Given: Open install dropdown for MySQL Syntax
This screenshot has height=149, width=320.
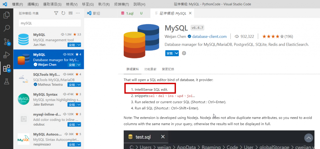Looking at the screenshot, I should (x=79, y=105).
